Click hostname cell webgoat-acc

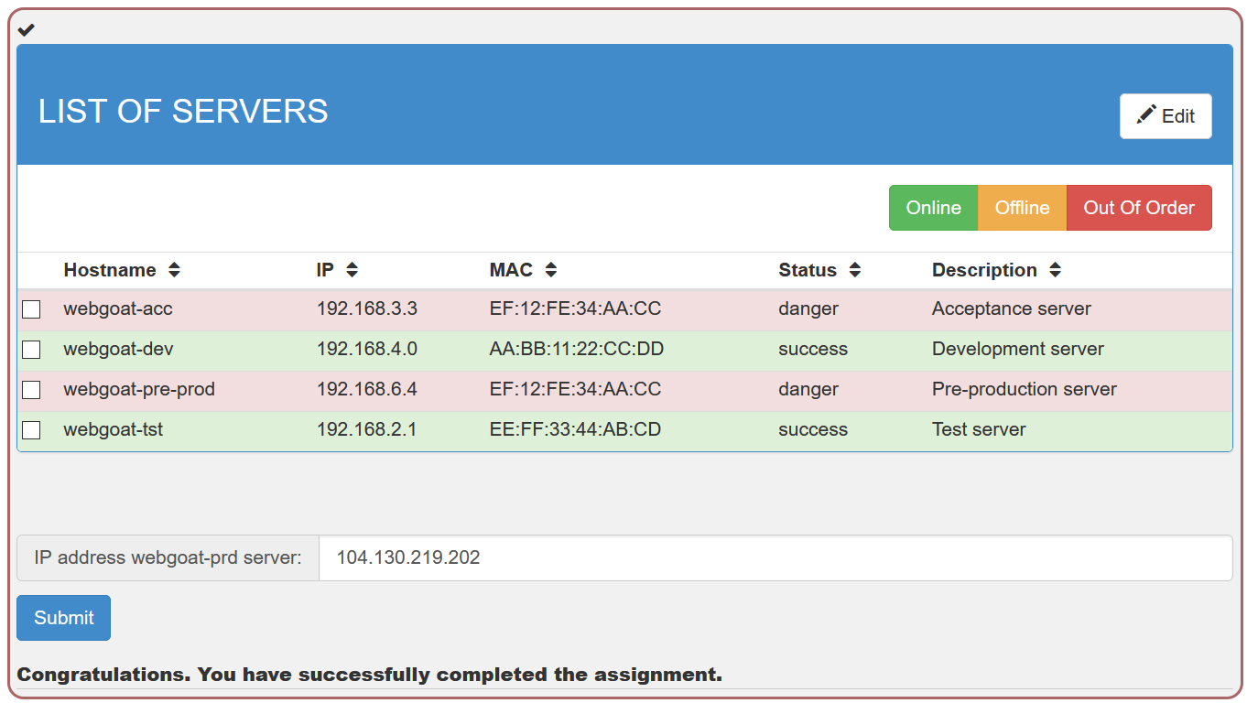click(118, 308)
